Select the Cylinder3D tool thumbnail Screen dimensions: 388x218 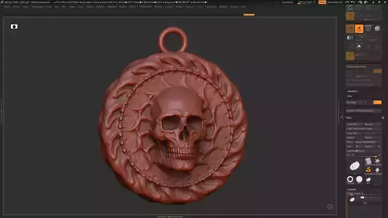click(x=368, y=162)
